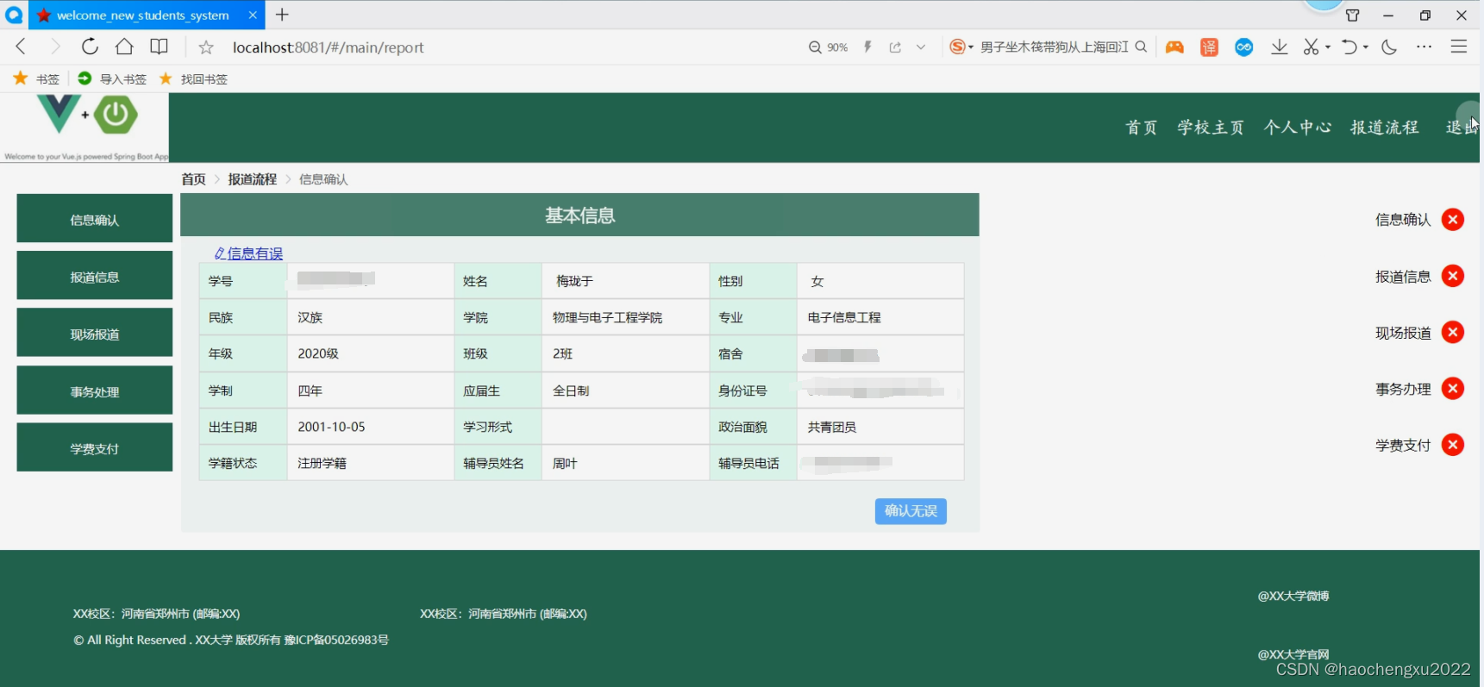Viewport: 1484px width, 687px height.
Task: Open 学校主页 in the top navigation
Action: tap(1211, 128)
